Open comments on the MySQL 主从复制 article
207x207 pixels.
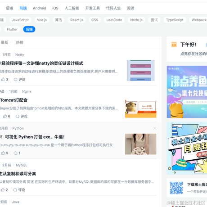(19, 190)
